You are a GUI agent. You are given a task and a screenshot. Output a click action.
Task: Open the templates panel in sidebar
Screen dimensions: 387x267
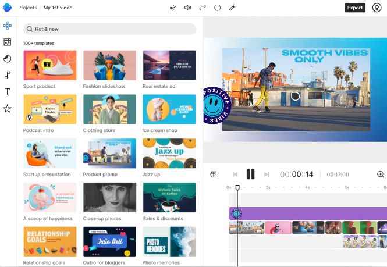tap(8, 26)
